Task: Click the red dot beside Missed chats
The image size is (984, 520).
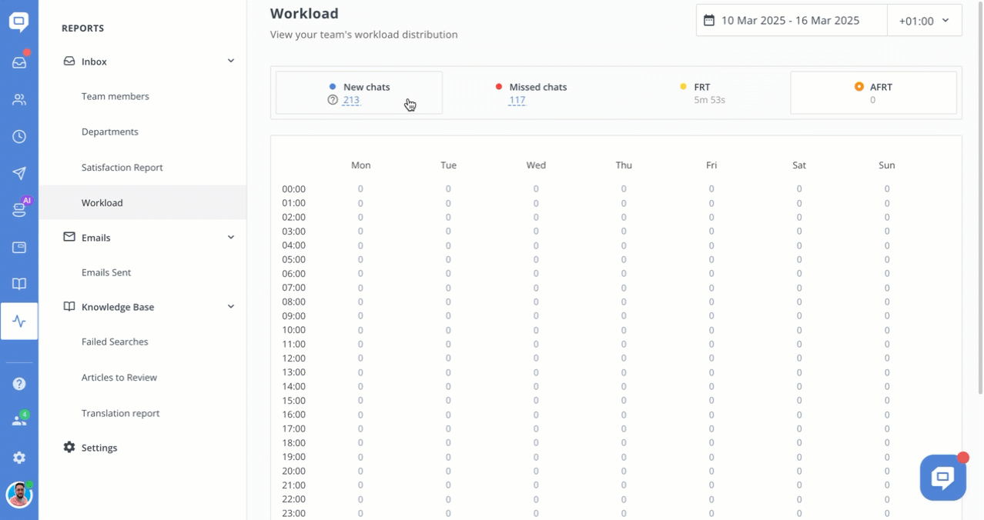Action: pyautogui.click(x=499, y=87)
